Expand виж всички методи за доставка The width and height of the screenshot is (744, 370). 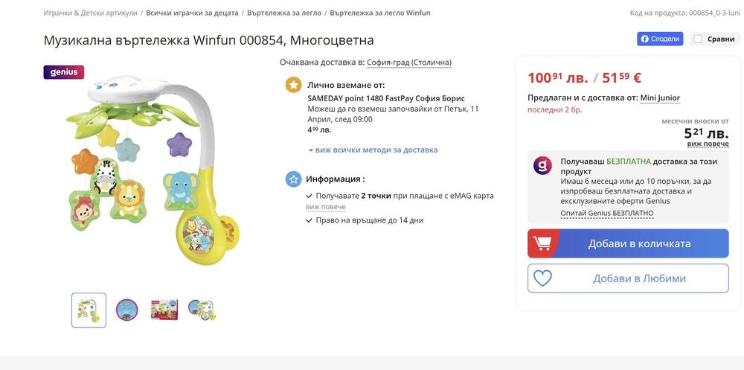point(373,150)
